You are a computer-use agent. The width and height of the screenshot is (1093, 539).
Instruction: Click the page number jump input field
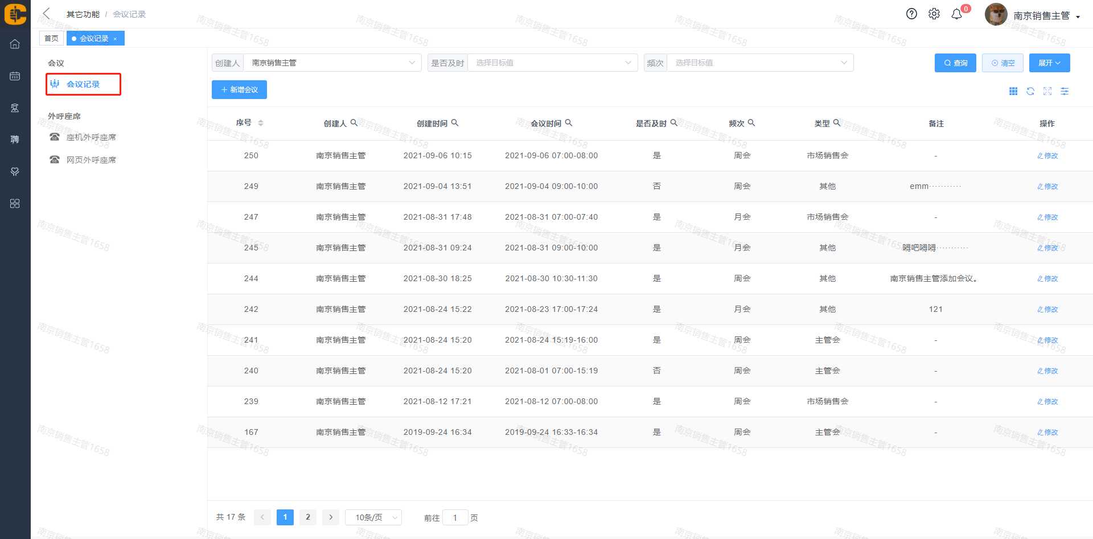(455, 517)
